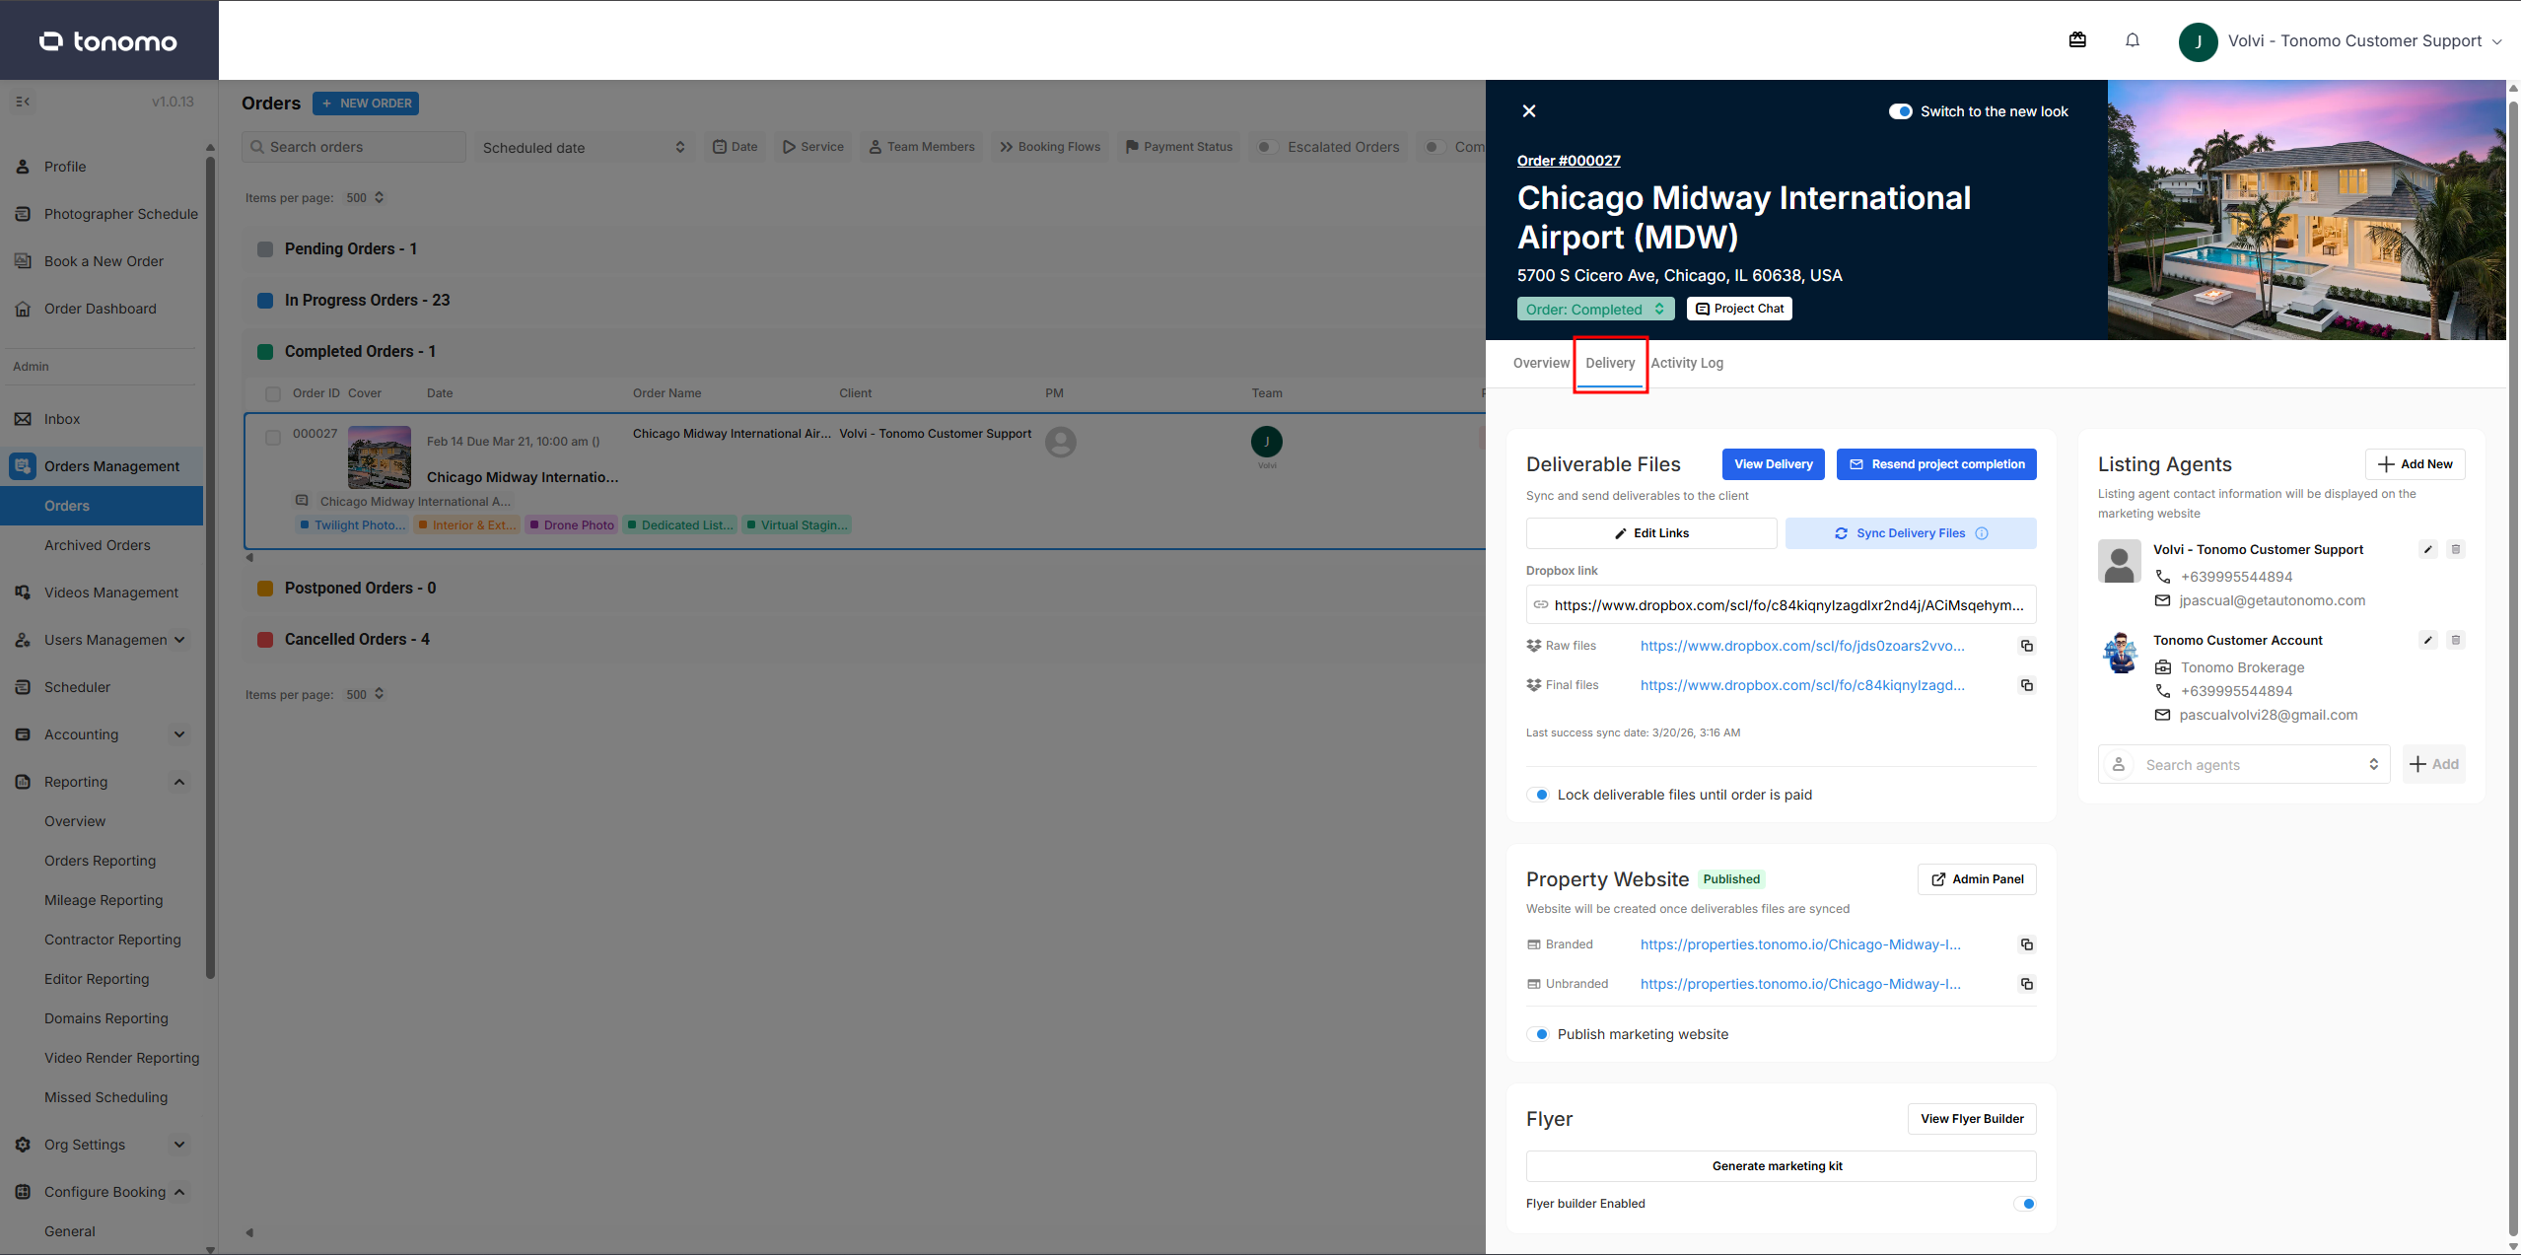Screen dimensions: 2521x1255
Task: Open the Search agents dropdown
Action: pyautogui.click(x=2244, y=764)
